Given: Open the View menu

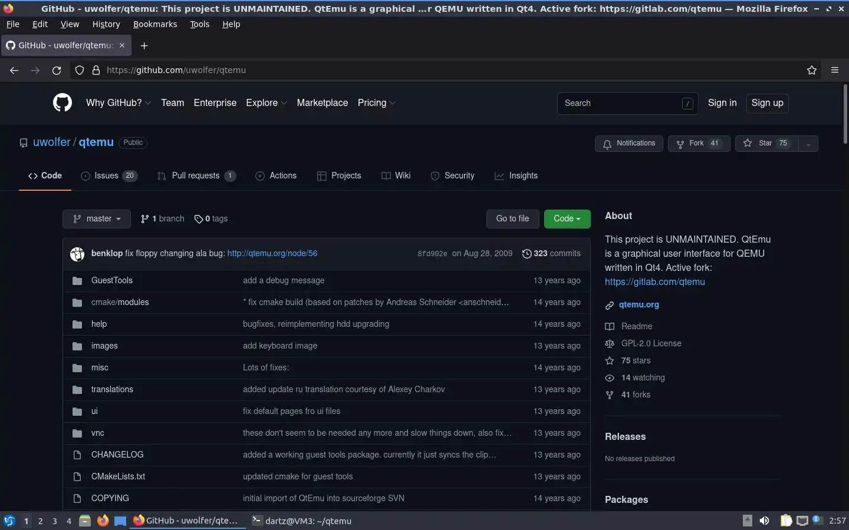Looking at the screenshot, I should point(70,24).
